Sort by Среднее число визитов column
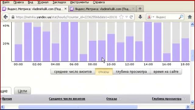The image size is (195, 110). pyautogui.click(x=67, y=99)
